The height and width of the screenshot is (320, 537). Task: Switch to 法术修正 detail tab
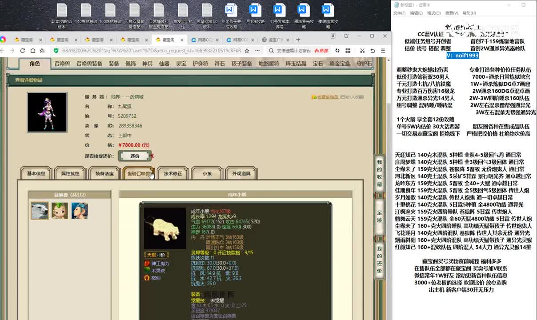point(173,173)
